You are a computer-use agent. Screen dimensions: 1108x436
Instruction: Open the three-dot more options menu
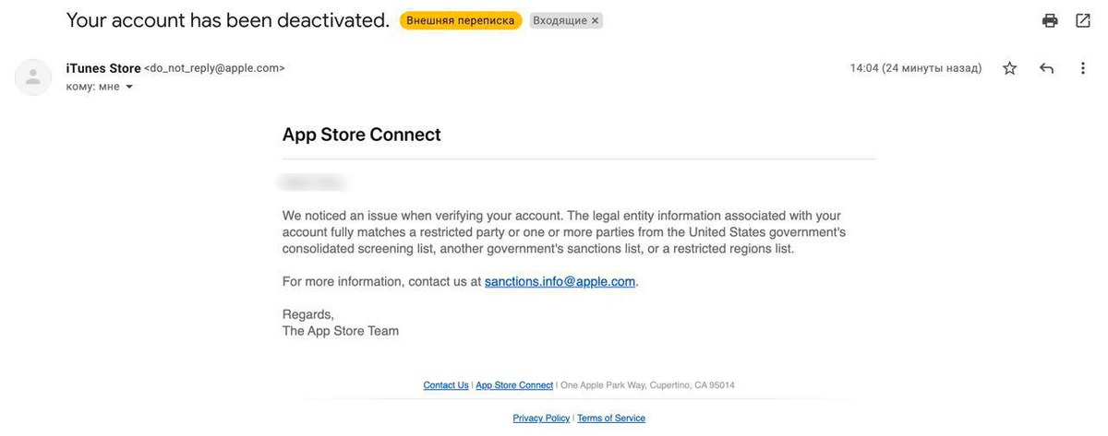click(1083, 68)
